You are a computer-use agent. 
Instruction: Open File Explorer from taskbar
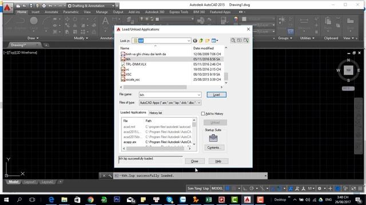(65, 200)
